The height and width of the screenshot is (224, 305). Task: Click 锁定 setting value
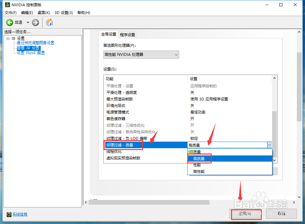(194, 139)
